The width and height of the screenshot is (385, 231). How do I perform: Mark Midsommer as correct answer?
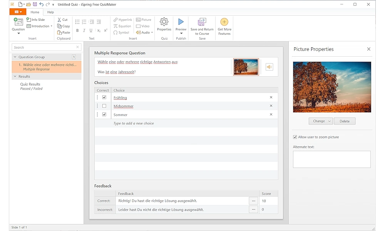(104, 106)
